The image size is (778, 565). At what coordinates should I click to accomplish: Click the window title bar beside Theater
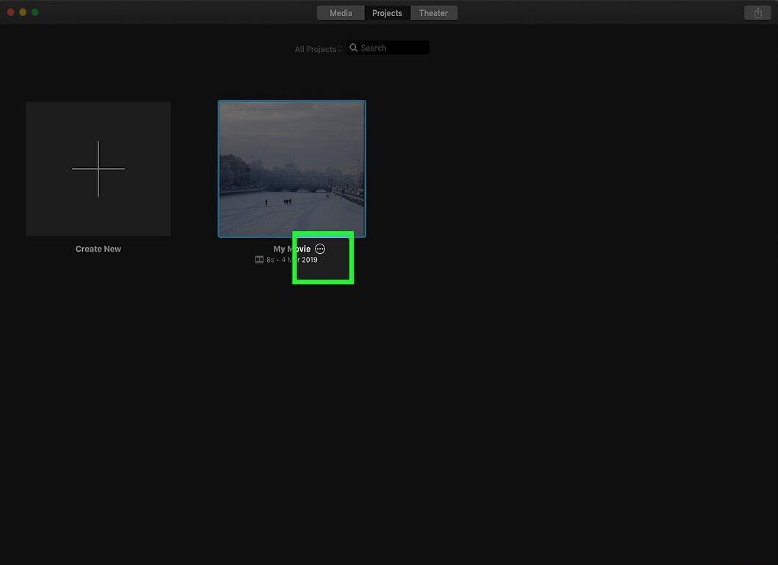595,12
